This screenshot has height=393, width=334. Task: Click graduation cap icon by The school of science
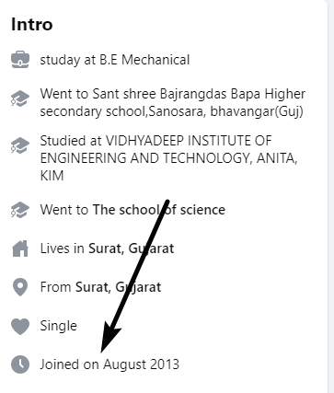[20, 210]
